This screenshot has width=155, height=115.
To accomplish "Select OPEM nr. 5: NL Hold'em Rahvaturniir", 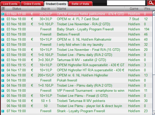I will [84, 39].
